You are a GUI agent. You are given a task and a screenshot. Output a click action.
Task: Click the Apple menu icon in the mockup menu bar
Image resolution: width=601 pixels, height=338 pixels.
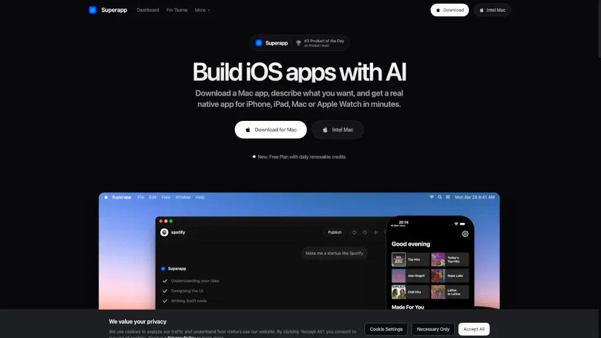(106, 197)
